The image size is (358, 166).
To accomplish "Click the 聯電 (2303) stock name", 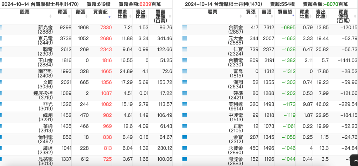I will click(x=45, y=51).
